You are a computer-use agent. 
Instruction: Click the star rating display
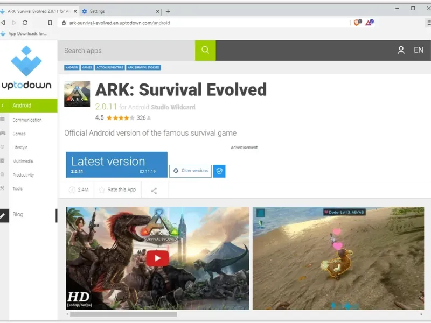pos(120,118)
